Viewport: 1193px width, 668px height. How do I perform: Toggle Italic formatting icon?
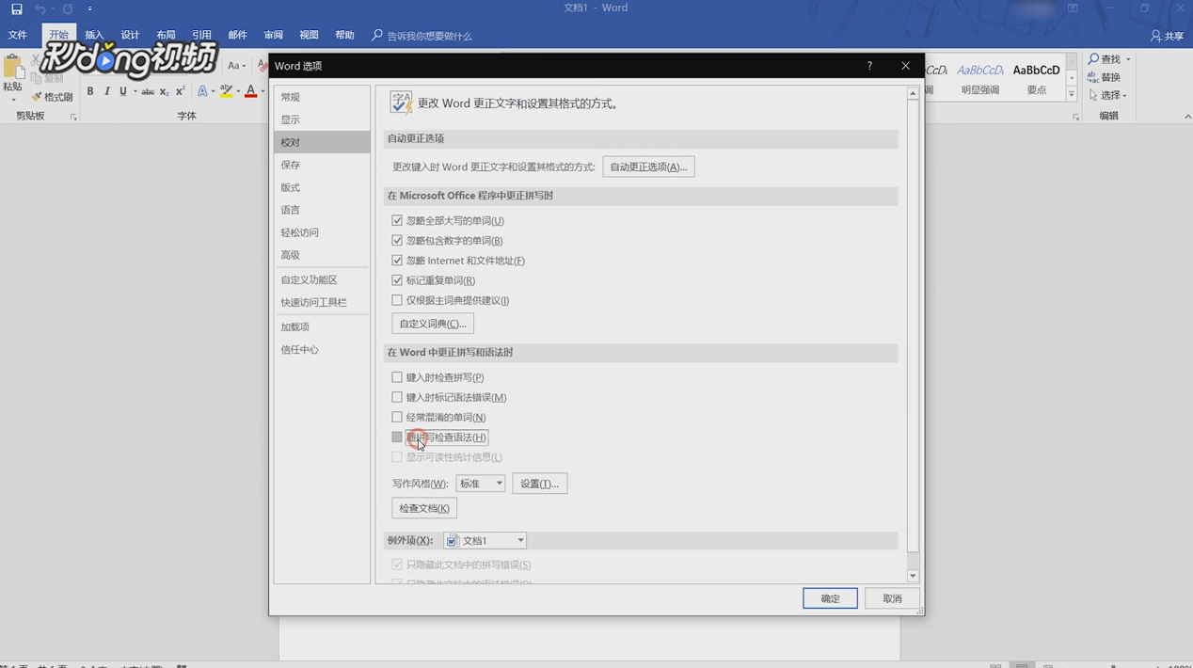click(106, 91)
